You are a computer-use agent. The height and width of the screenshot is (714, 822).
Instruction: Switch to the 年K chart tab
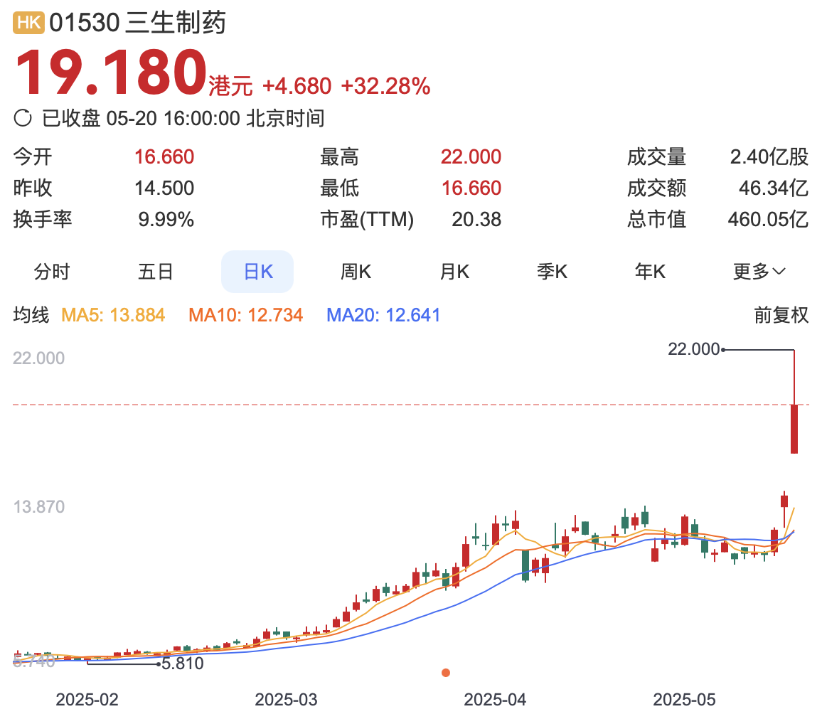pos(650,272)
